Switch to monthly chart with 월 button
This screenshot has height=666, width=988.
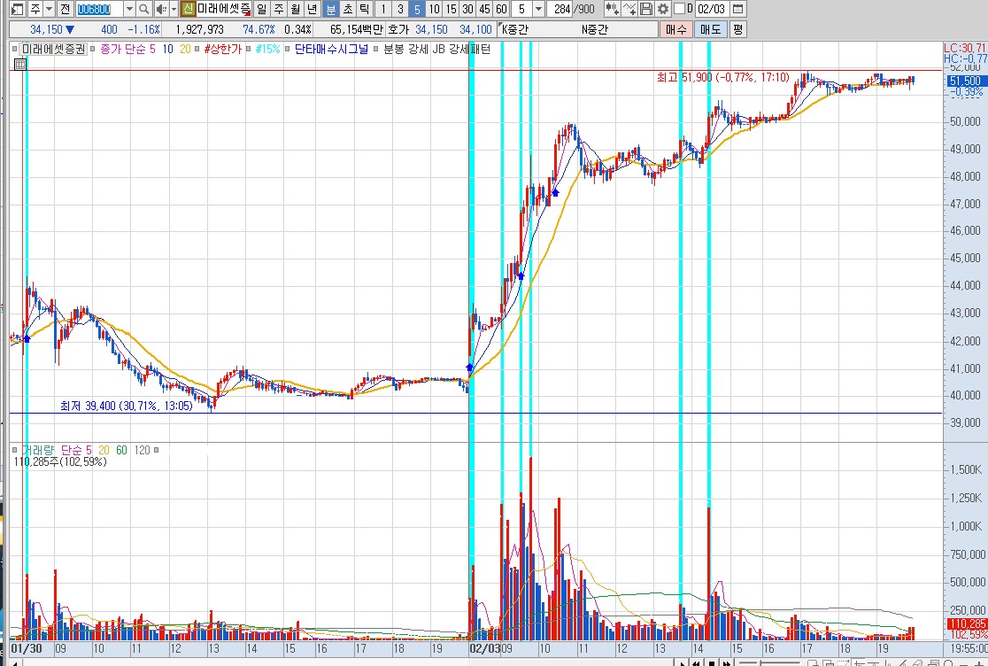click(296, 9)
